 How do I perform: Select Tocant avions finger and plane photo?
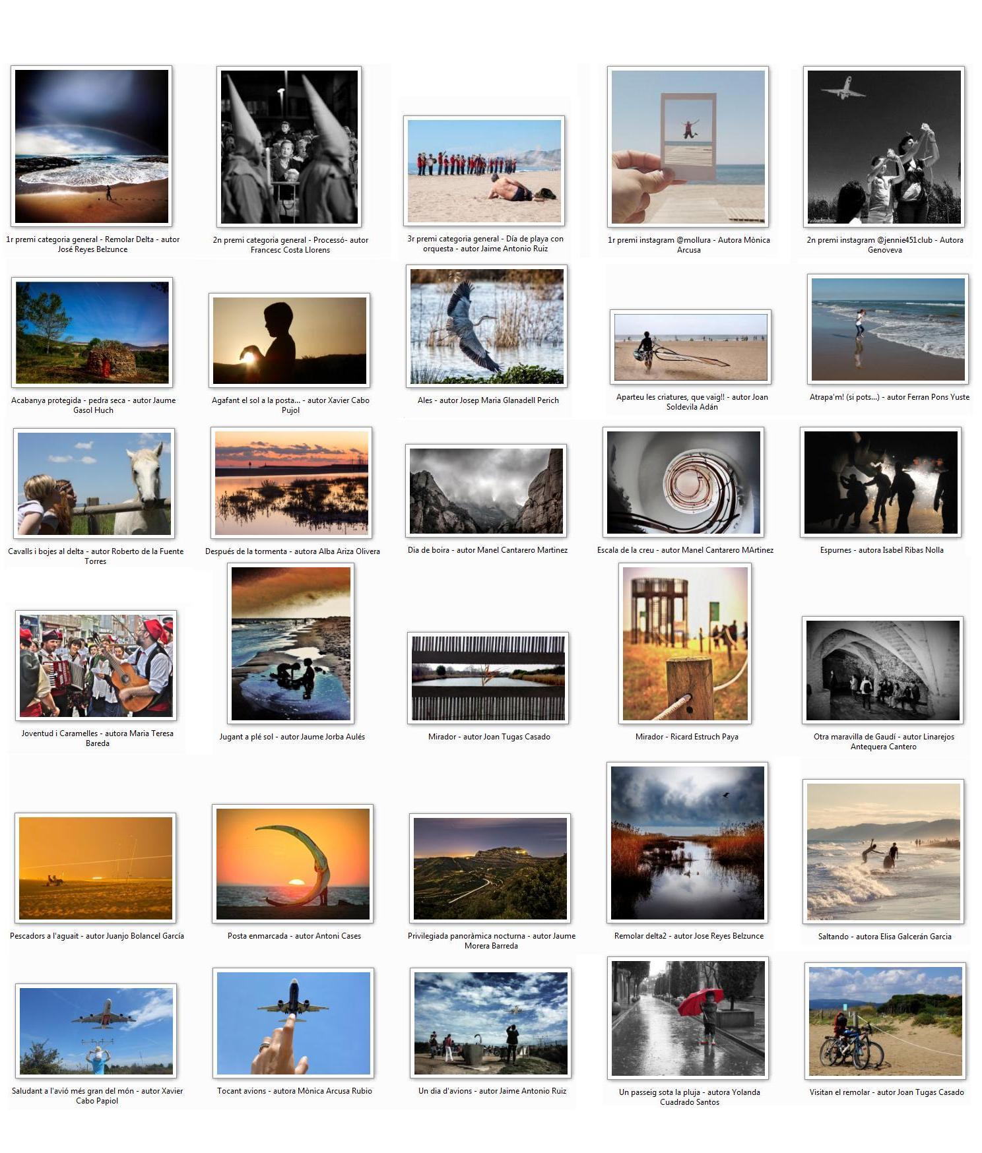[x=293, y=1023]
